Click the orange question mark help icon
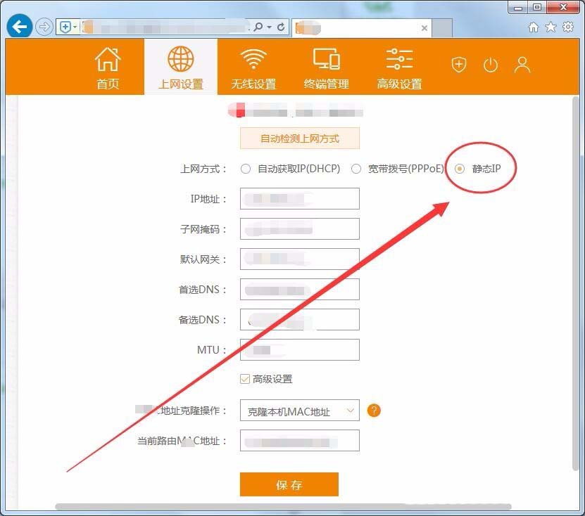 click(x=374, y=410)
